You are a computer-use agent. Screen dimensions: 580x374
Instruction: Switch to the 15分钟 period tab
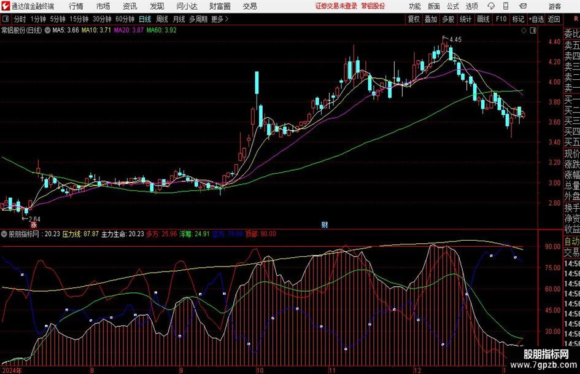[79, 19]
